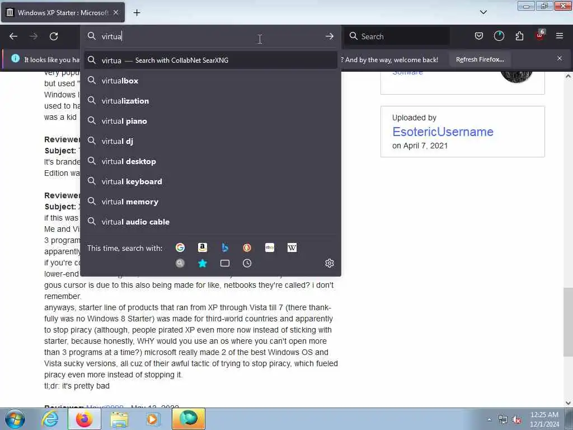
Task: Select virtualbox suggestion
Action: click(x=211, y=81)
